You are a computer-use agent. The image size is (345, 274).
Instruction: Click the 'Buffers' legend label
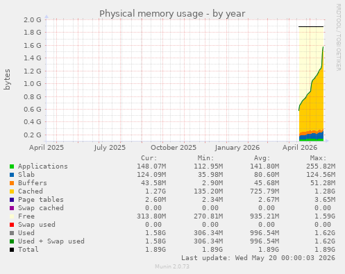[x=33, y=183]
